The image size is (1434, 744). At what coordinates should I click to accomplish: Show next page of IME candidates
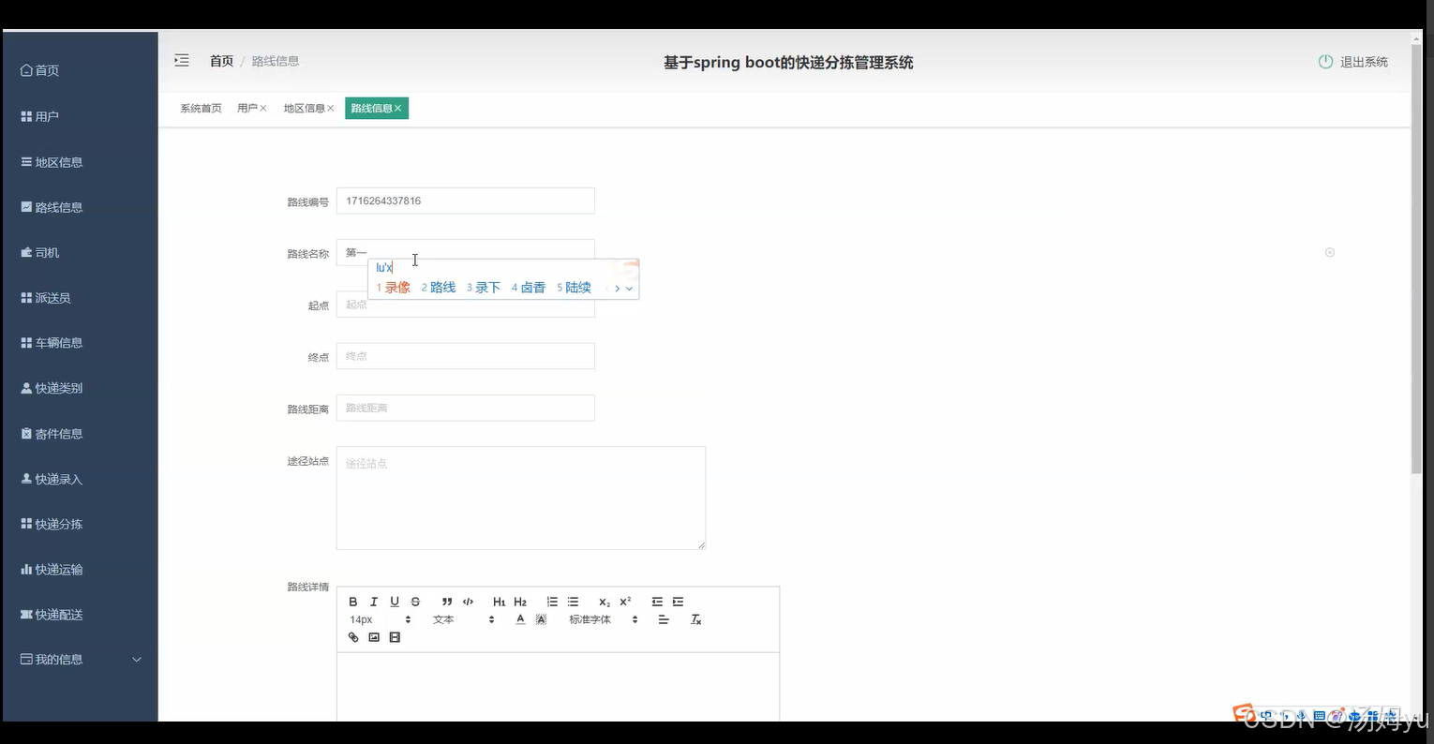[617, 289]
